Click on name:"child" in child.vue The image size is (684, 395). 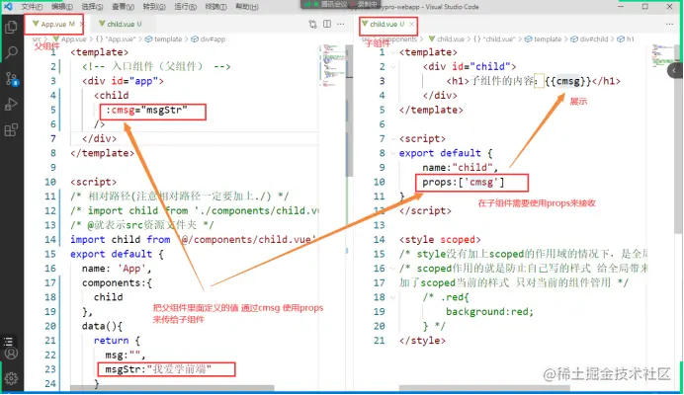click(x=461, y=168)
